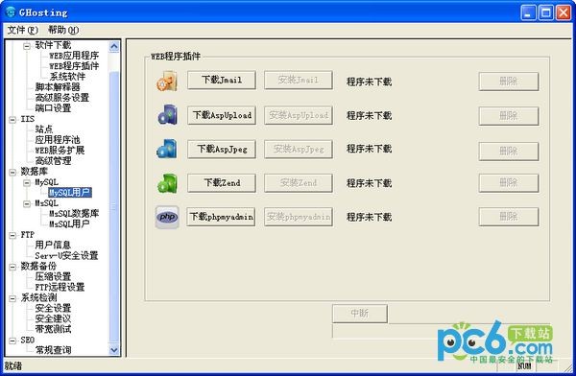Collapse the MySQL tree node

(x=27, y=183)
